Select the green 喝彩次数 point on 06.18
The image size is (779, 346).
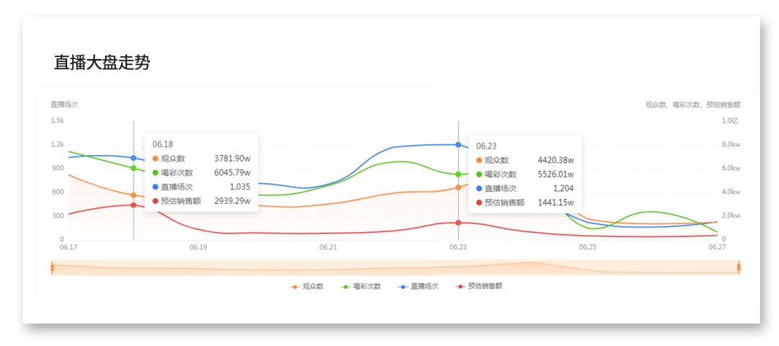point(133,168)
